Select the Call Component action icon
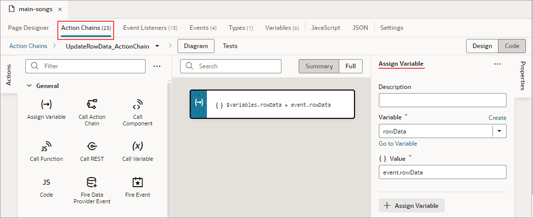The height and width of the screenshot is (218, 533). click(137, 105)
